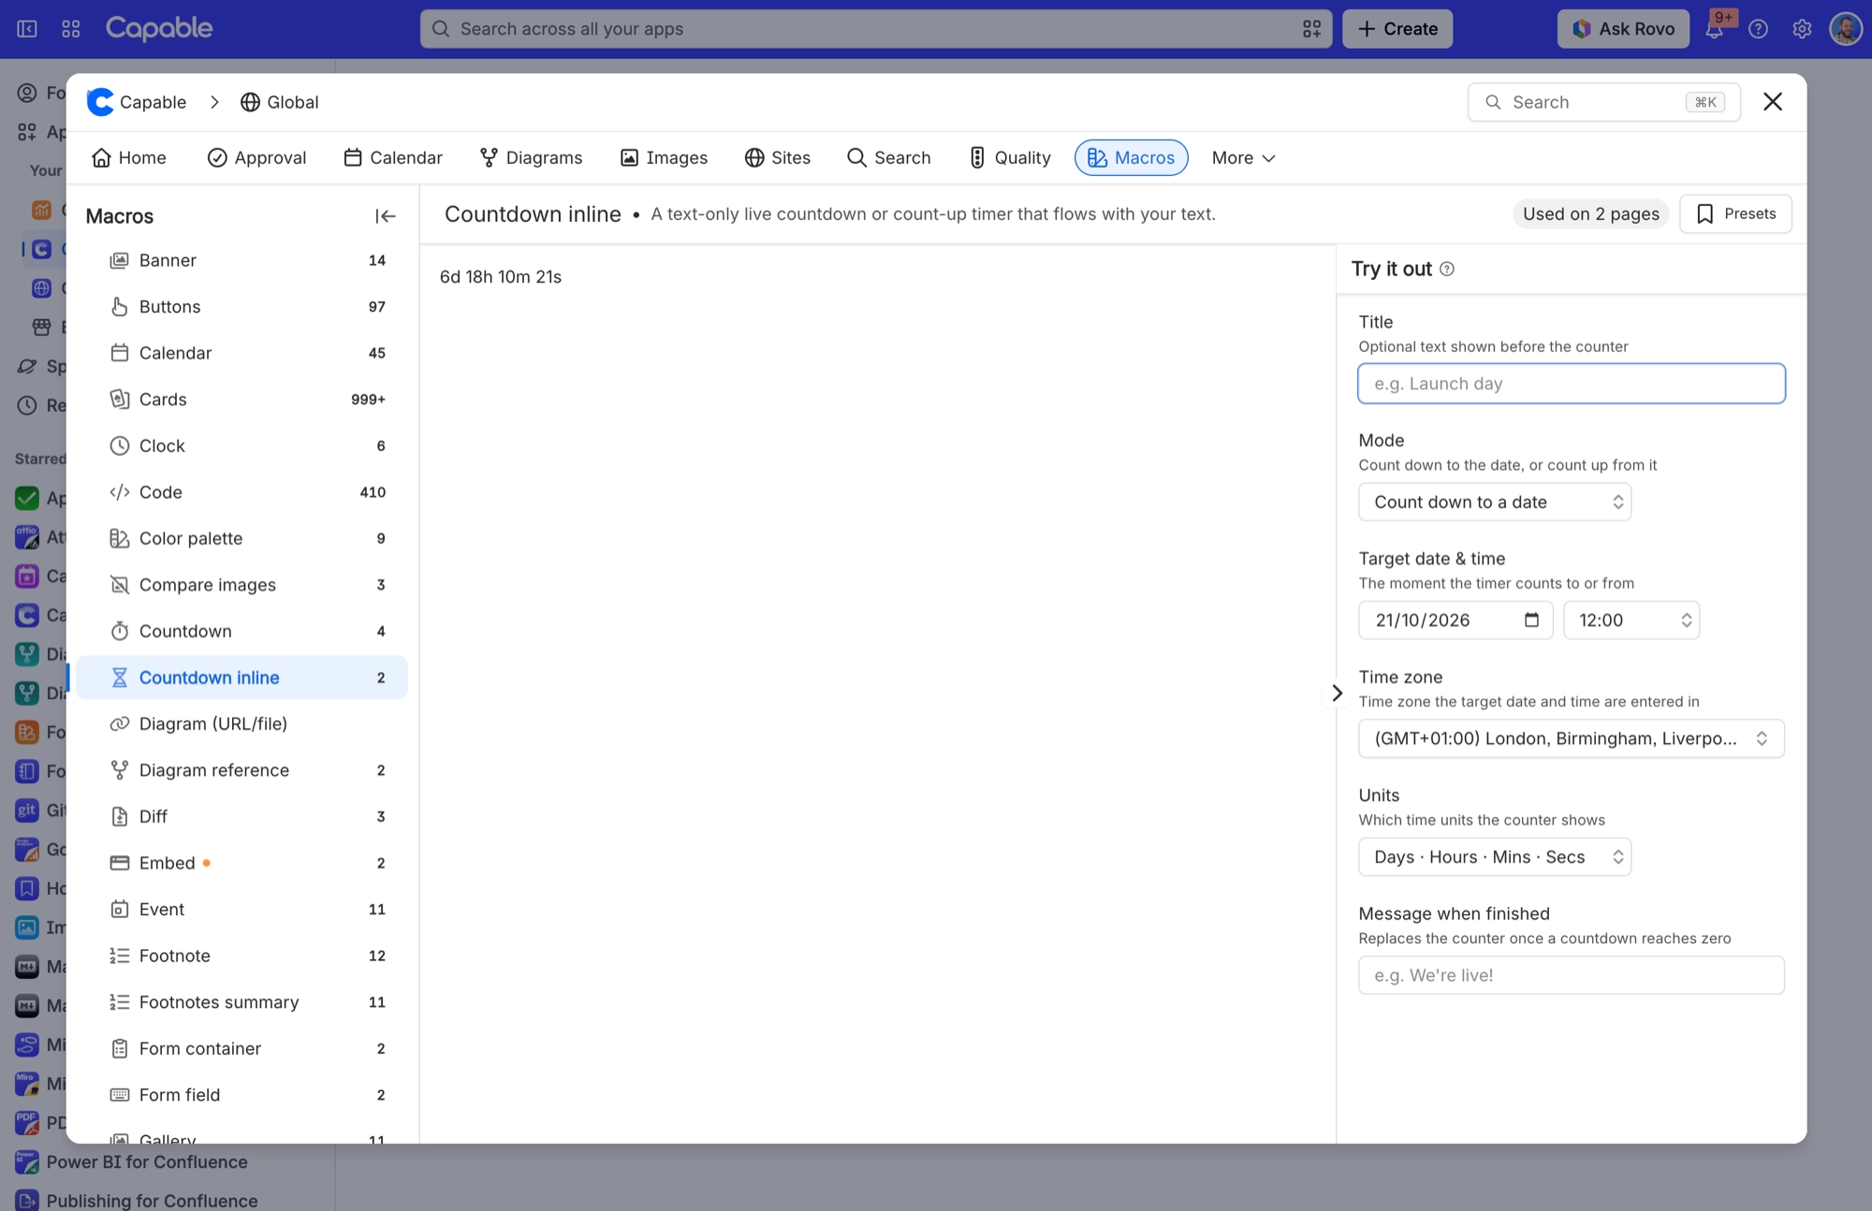Open the settings gear icon

tap(1802, 29)
